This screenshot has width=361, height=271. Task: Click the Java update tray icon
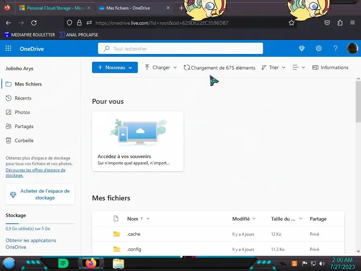(x=294, y=263)
